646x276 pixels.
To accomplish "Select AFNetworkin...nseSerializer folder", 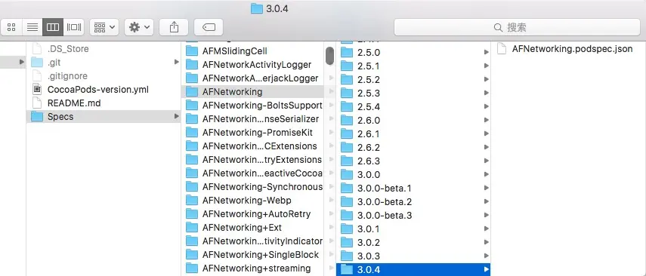I will pos(252,119).
